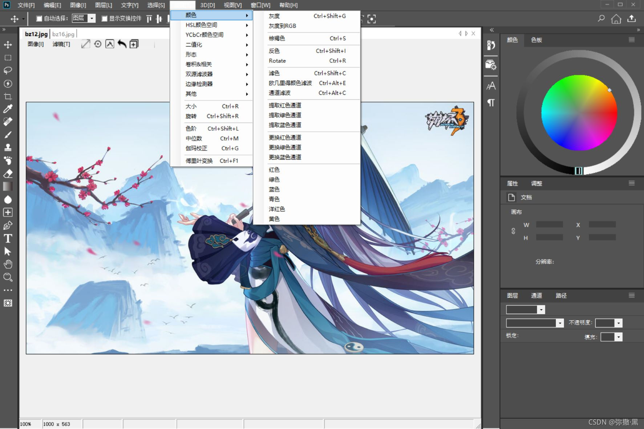Open the 文件[F] menu
Screen dimensions: 644x429
(26, 5)
